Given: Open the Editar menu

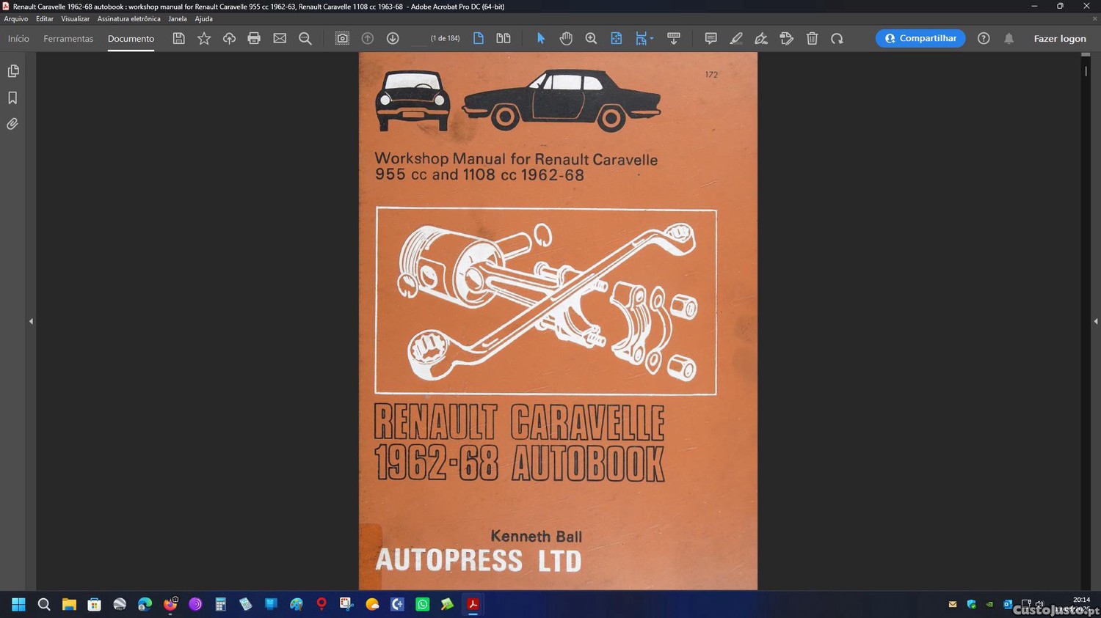Looking at the screenshot, I should (x=45, y=19).
